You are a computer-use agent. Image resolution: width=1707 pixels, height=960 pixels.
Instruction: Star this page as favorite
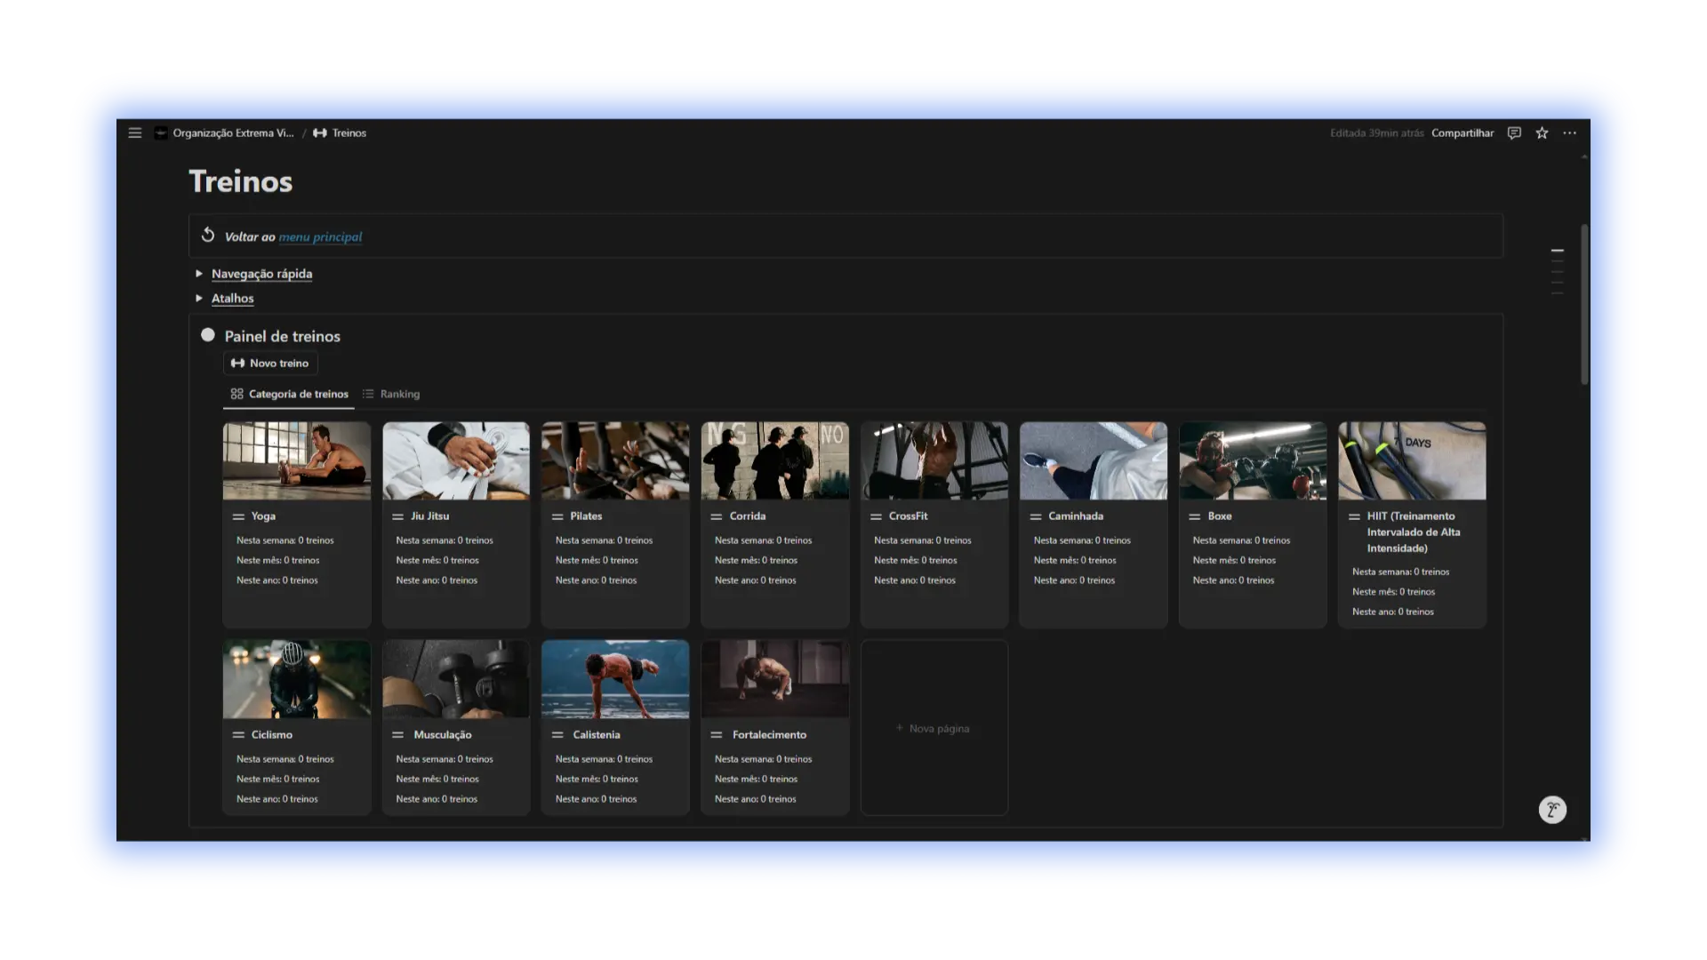tap(1542, 133)
